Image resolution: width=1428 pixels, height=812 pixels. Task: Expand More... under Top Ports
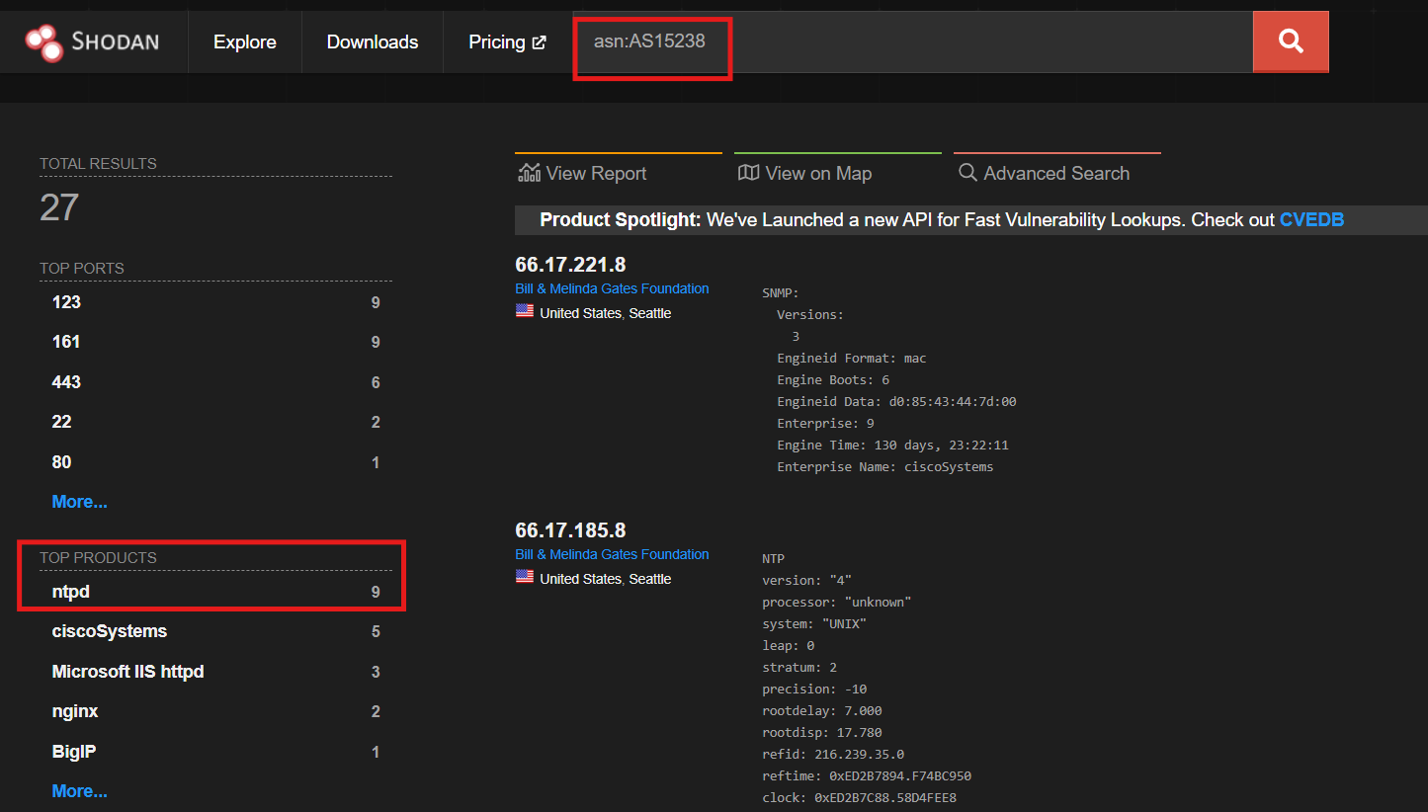79,501
